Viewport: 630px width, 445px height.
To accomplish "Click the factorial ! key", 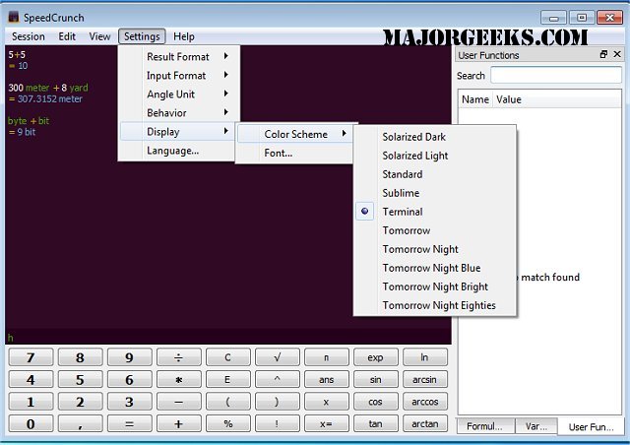I will 278,423.
